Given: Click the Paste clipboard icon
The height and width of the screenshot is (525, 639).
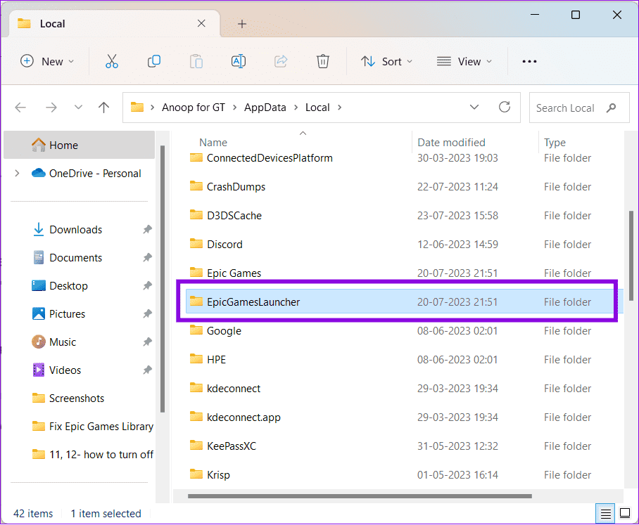Looking at the screenshot, I should click(196, 61).
